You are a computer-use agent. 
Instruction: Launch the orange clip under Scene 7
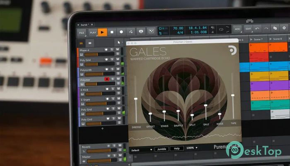pos(259,47)
